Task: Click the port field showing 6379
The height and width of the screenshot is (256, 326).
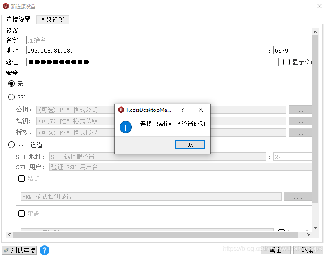Action: 292,50
